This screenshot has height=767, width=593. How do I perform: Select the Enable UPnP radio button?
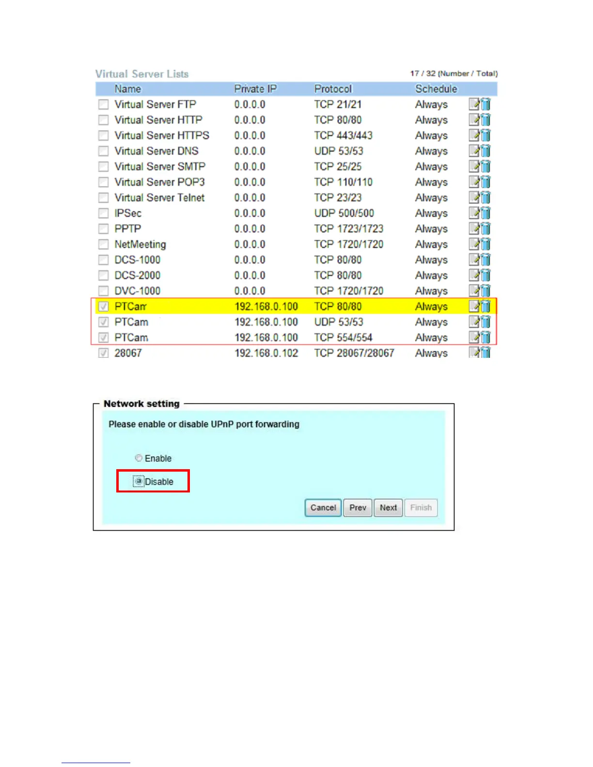(x=139, y=458)
